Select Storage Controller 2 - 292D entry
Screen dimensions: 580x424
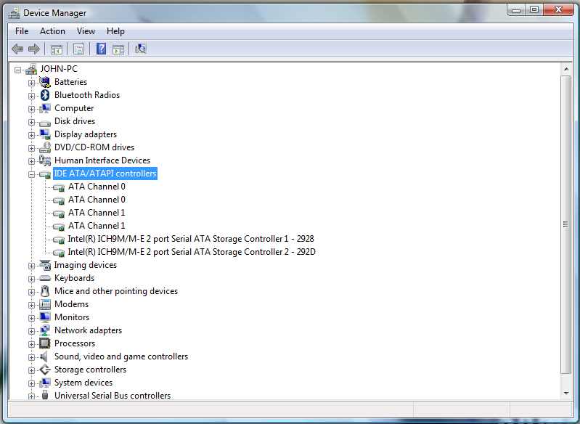[x=192, y=252]
